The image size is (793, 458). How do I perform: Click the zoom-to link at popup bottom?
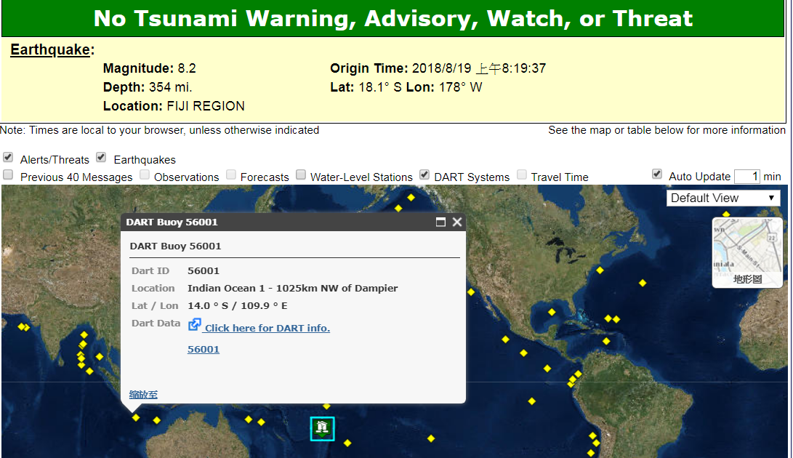(143, 394)
